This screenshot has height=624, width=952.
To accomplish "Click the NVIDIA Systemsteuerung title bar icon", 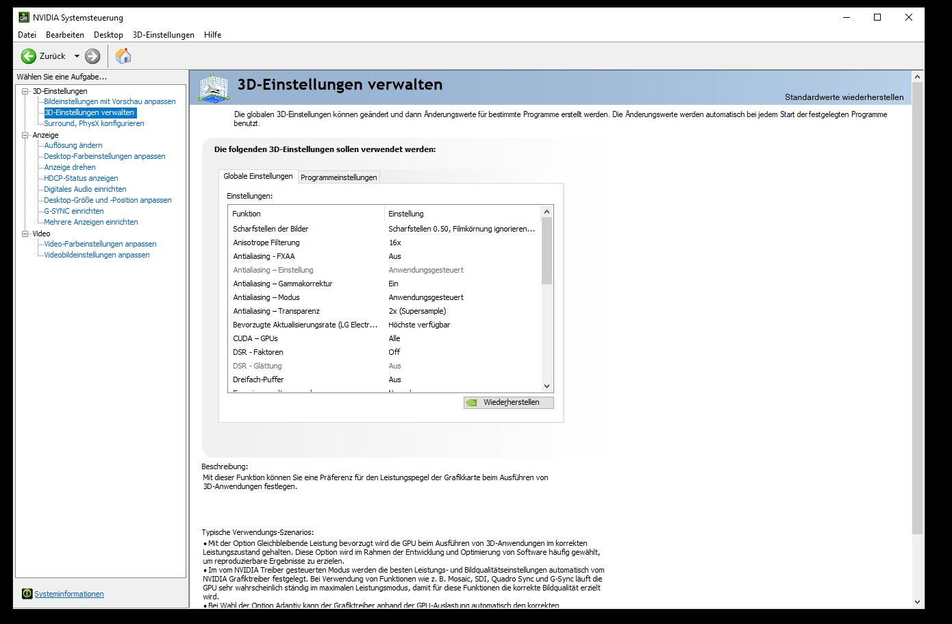I will click(24, 17).
